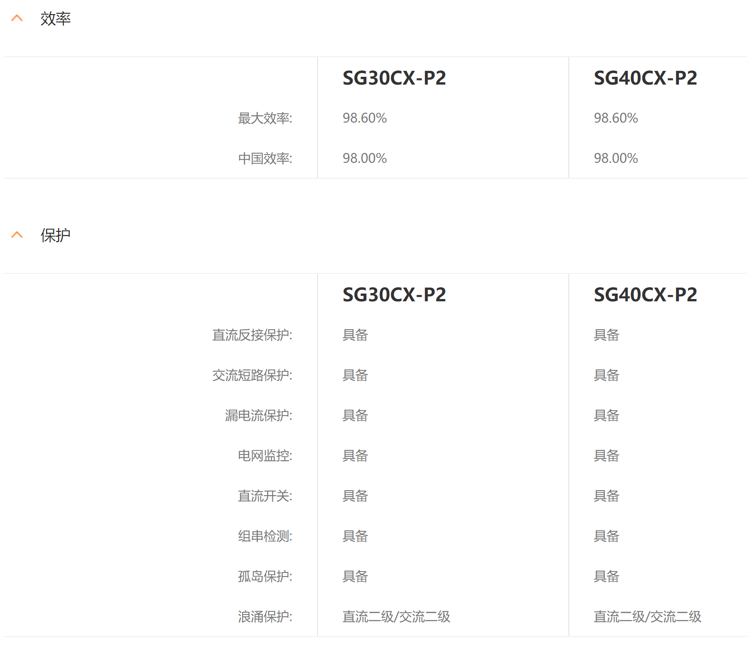Click the 最大效率 row label

click(x=265, y=118)
